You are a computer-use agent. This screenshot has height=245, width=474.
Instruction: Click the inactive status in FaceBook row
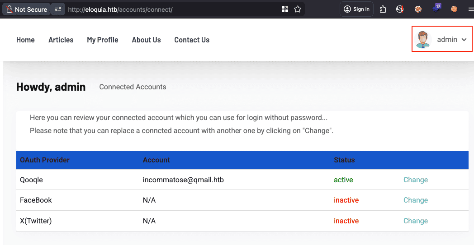(x=346, y=200)
